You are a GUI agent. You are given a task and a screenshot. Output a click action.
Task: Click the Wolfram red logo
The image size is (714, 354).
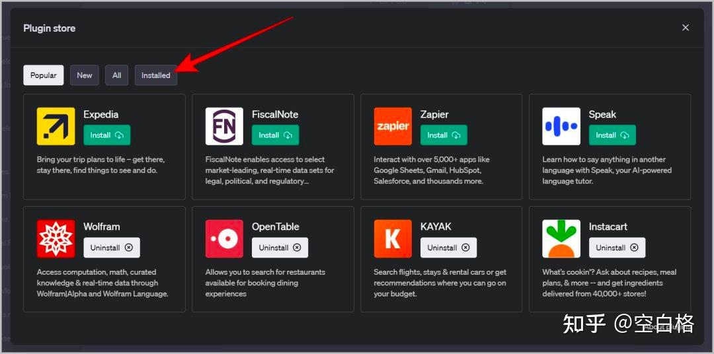(56, 239)
